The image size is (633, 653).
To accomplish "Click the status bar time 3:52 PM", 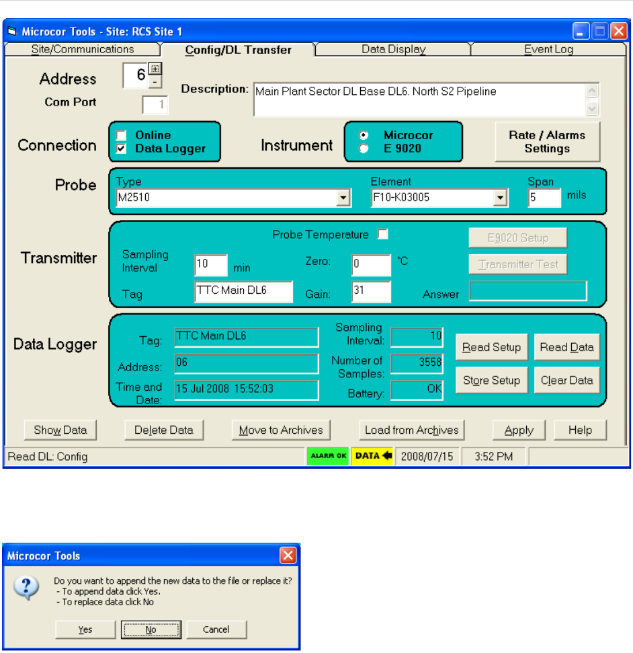I will (494, 456).
